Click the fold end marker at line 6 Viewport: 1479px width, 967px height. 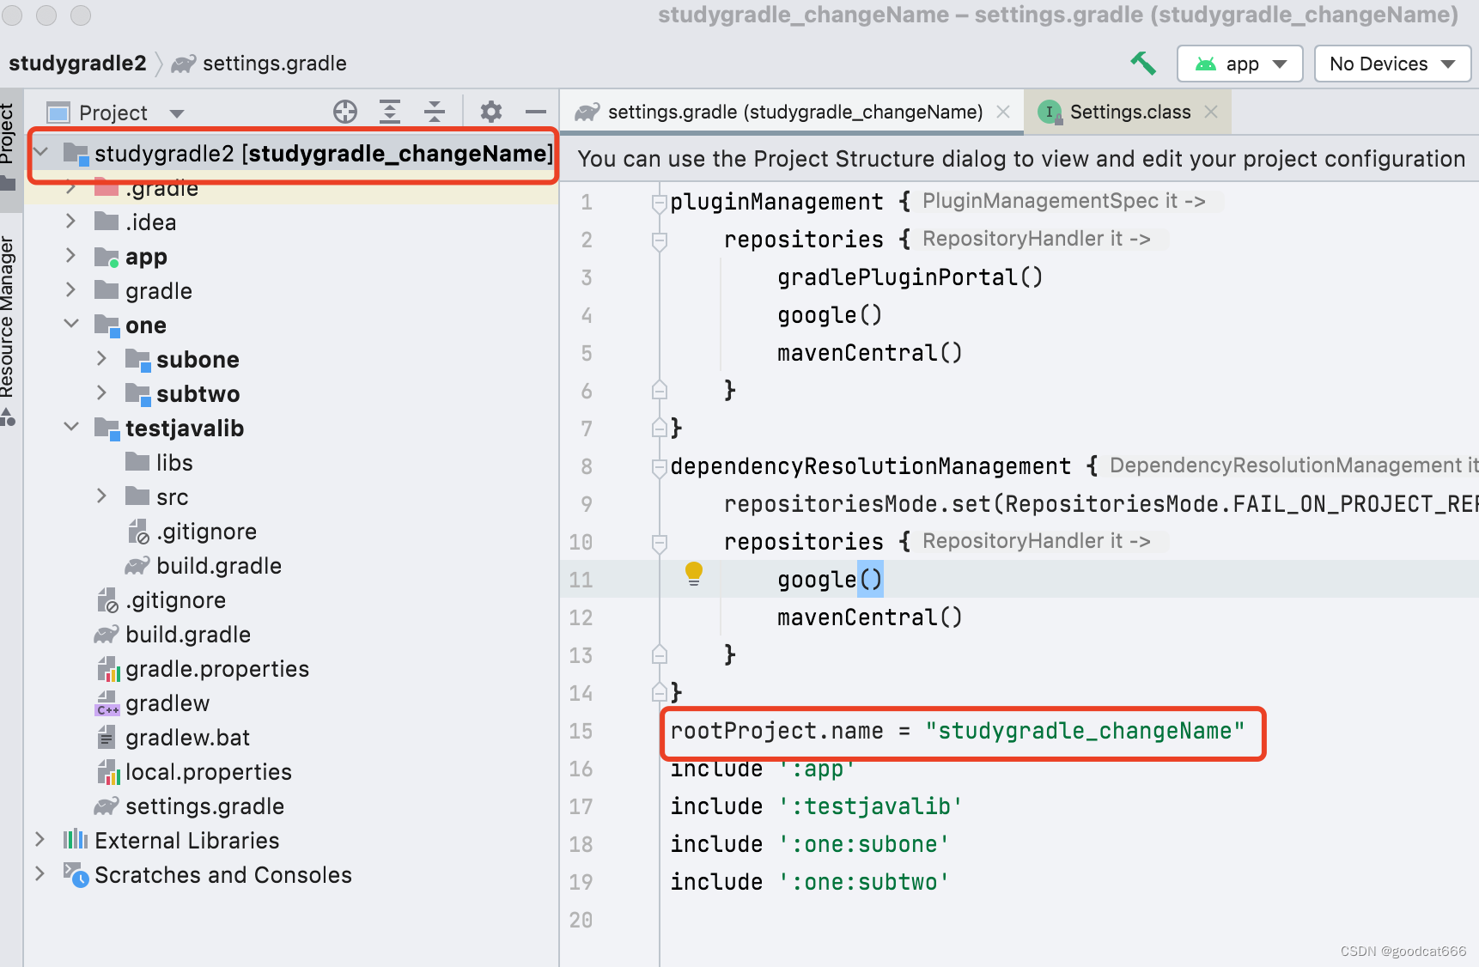tap(660, 391)
